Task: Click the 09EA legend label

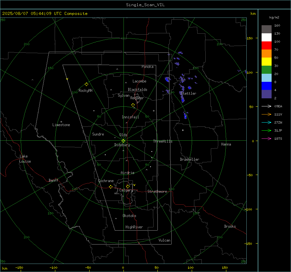Action: pyautogui.click(x=278, y=106)
